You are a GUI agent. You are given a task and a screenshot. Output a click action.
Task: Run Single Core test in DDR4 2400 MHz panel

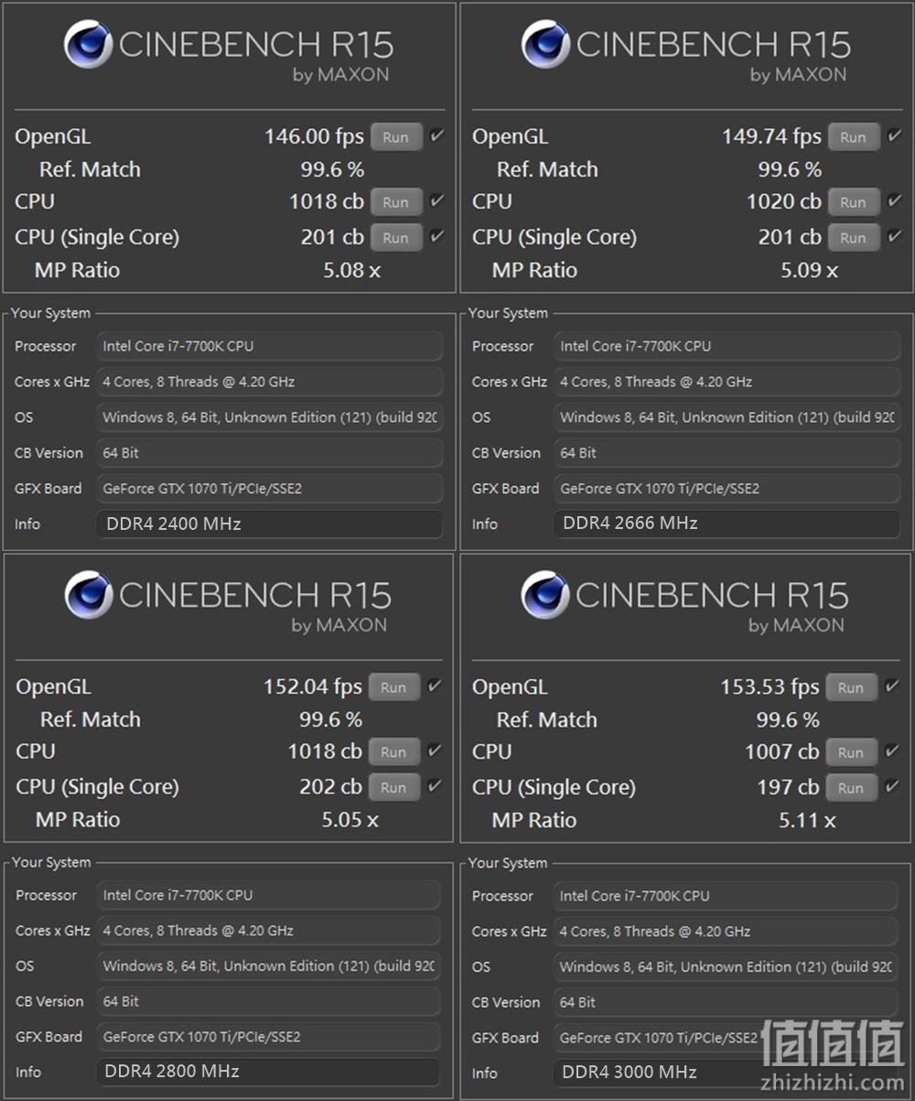396,238
